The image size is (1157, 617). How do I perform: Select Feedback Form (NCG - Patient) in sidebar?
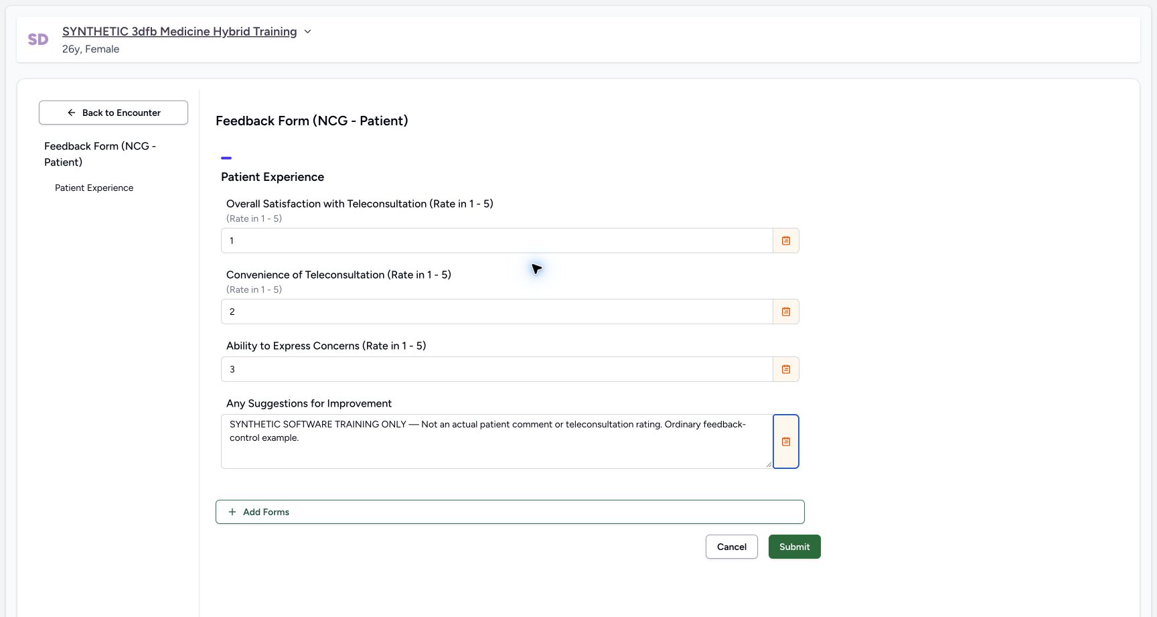(100, 154)
